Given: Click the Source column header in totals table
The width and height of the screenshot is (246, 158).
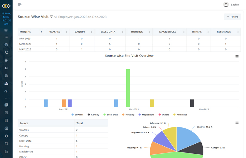Looking at the screenshot, I should (46, 123).
